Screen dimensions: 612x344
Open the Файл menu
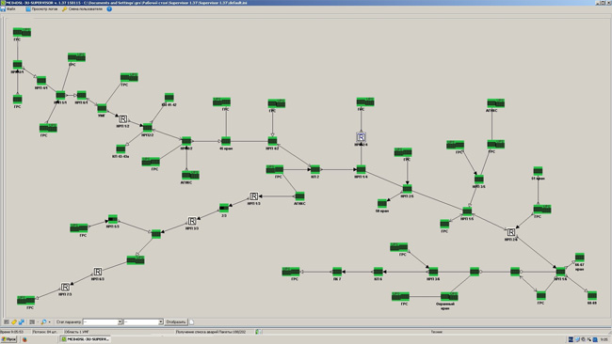8,8
